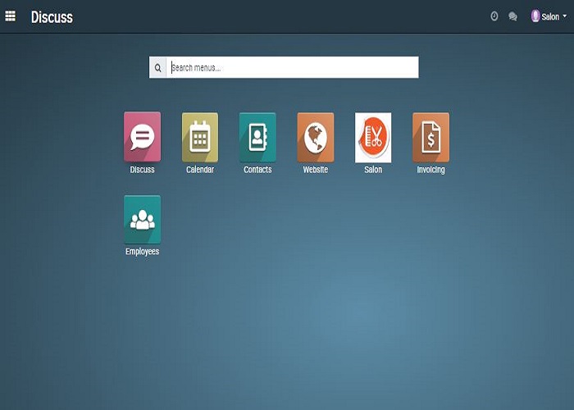The height and width of the screenshot is (410, 574).
Task: Focus the Search menus input field
Action: (292, 67)
